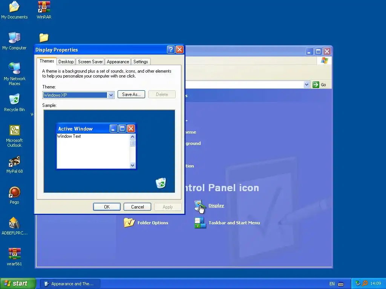386x289 pixels.
Task: Click Appearance and Themes taskbar button
Action: (70, 284)
